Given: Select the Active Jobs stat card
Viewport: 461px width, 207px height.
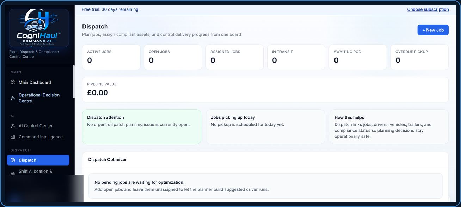Looking at the screenshot, I should pyautogui.click(x=111, y=57).
